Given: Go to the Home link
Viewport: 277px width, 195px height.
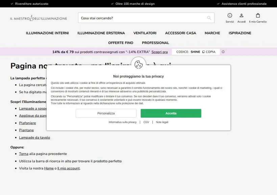Looking at the screenshot, I should pos(49,168).
